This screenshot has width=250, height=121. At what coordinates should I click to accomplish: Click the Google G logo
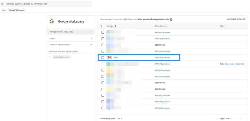[x=51, y=21]
